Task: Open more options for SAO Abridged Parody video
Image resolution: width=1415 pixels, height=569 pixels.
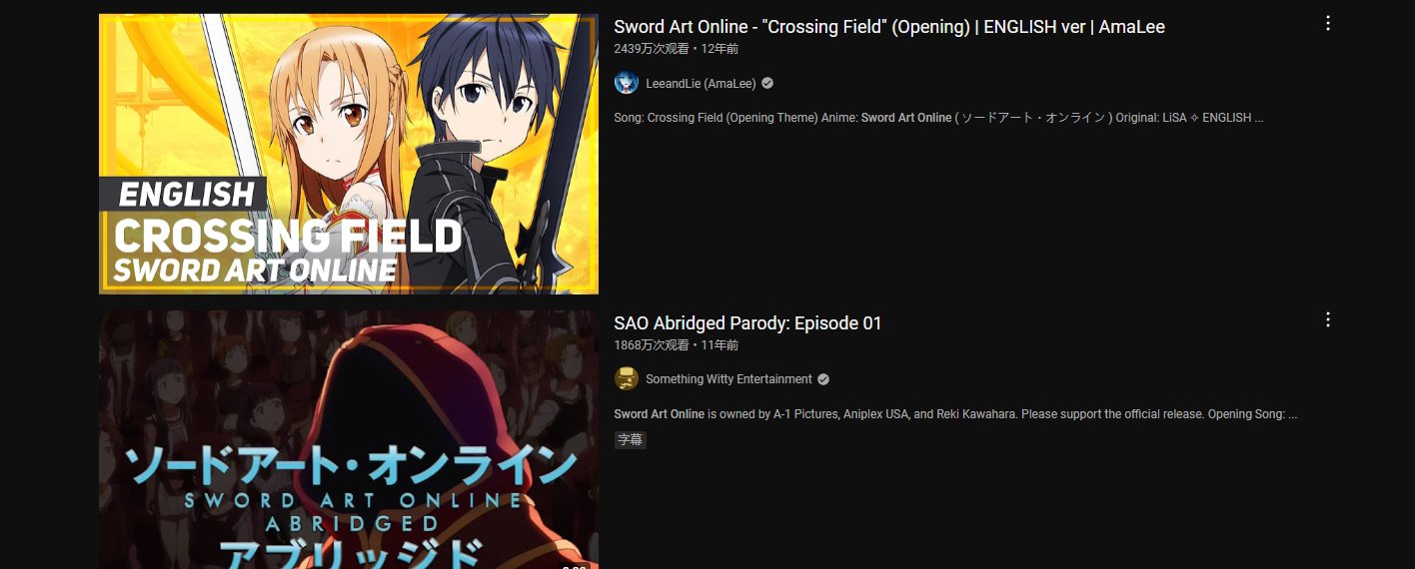Action: pyautogui.click(x=1328, y=319)
